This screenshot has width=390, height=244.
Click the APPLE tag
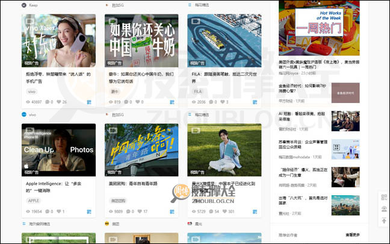pos(34,201)
